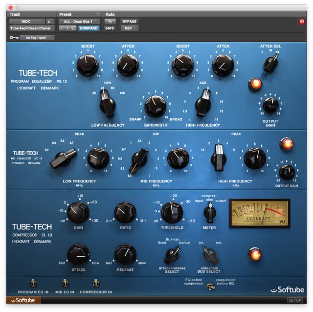Click the LYDKRAFT VU meter
Screen dimensions: 313x312
coord(259,213)
